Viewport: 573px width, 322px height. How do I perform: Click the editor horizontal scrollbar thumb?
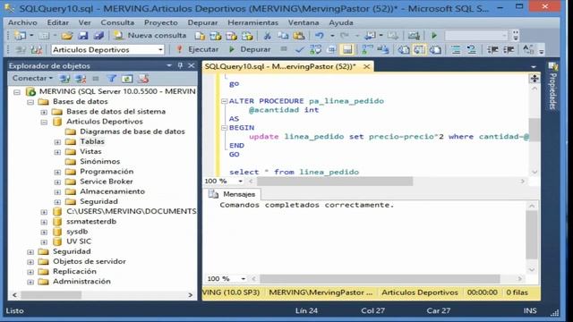(335, 181)
